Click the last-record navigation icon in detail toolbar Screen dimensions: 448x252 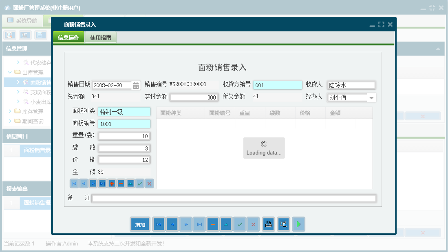[102, 183]
